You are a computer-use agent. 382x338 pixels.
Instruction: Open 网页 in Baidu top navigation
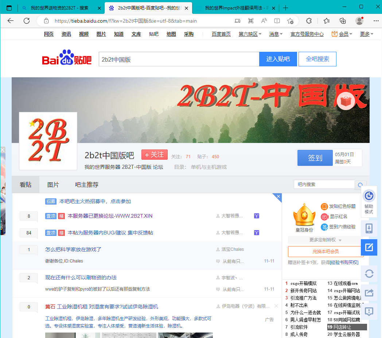point(49,34)
